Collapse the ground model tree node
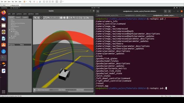This screenshot has height=103, width=184. [11, 31]
